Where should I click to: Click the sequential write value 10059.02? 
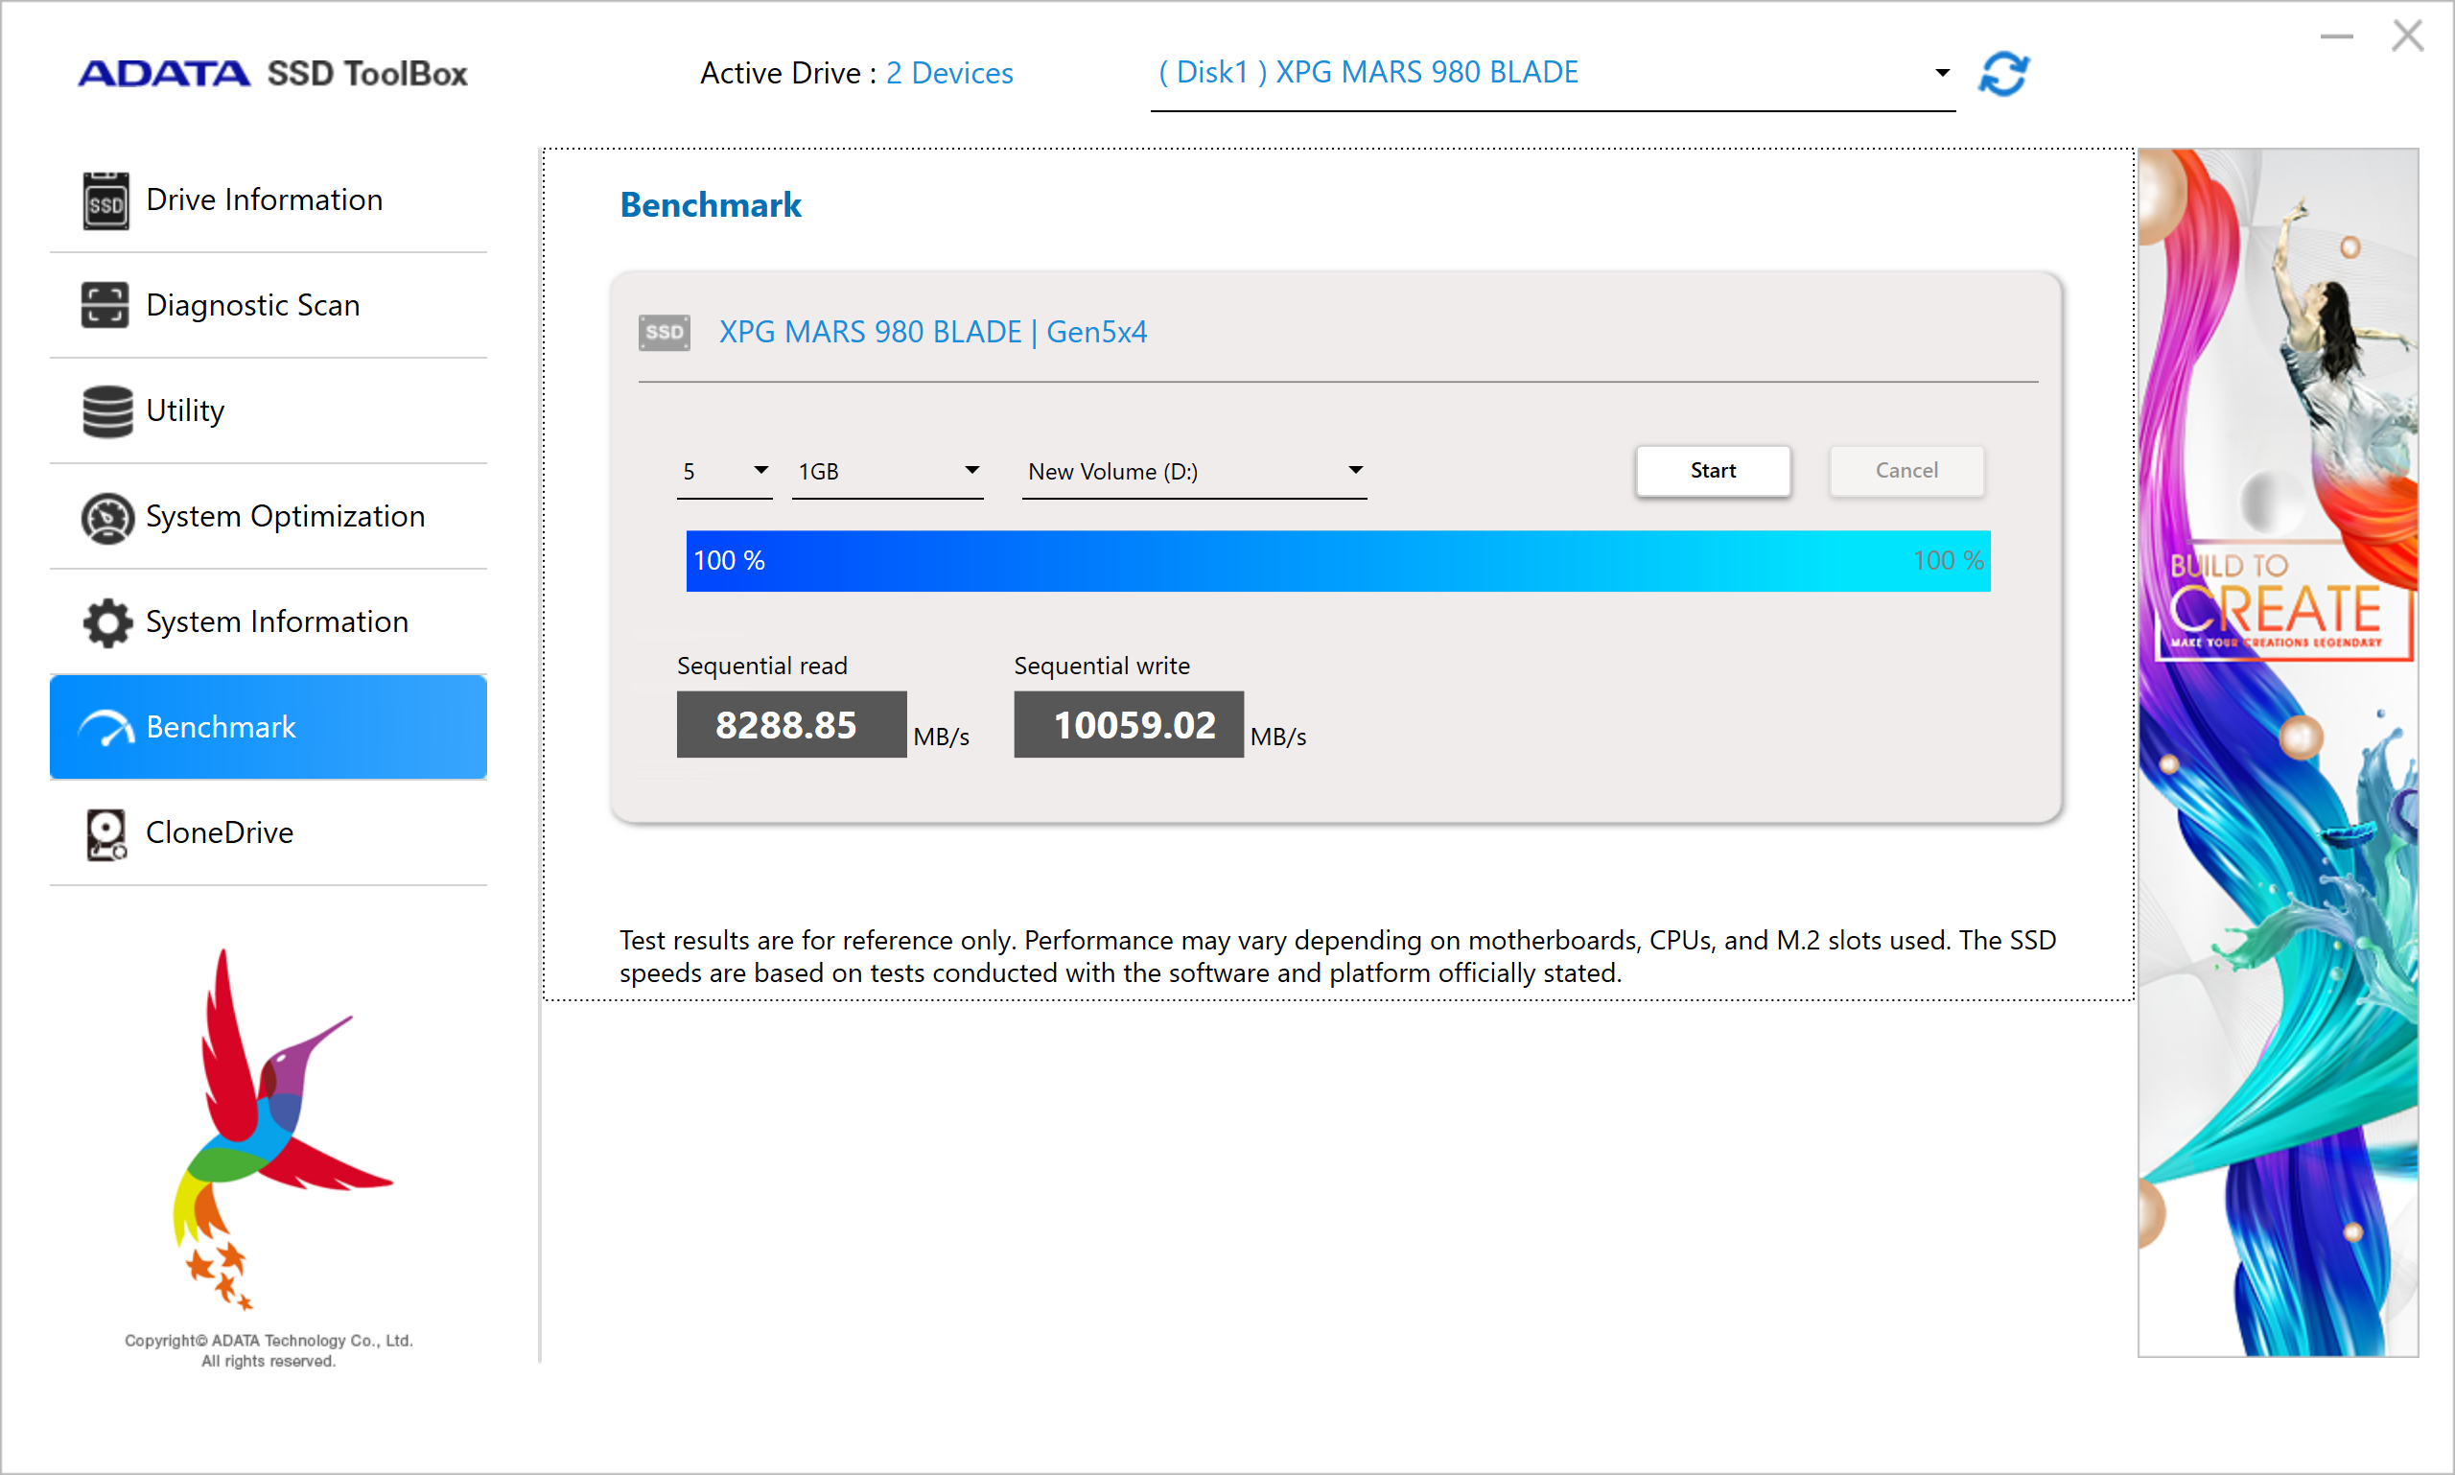click(1128, 726)
